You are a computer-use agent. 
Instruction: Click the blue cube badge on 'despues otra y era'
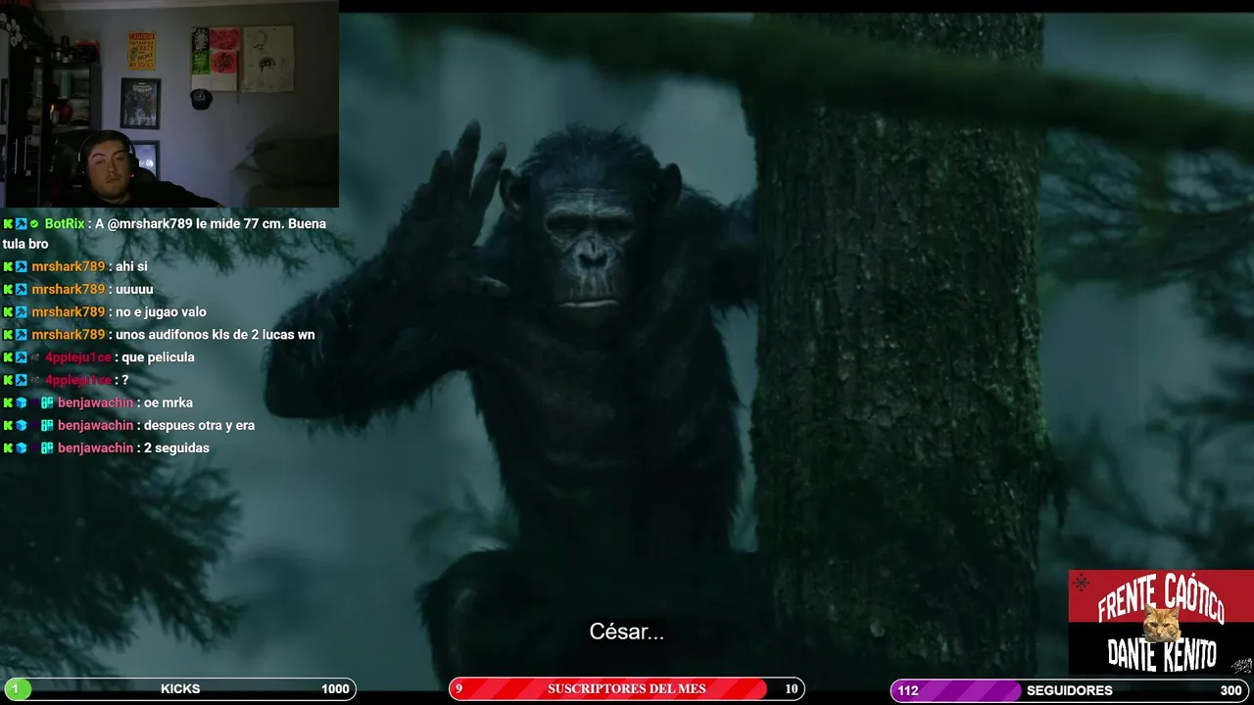tap(21, 425)
